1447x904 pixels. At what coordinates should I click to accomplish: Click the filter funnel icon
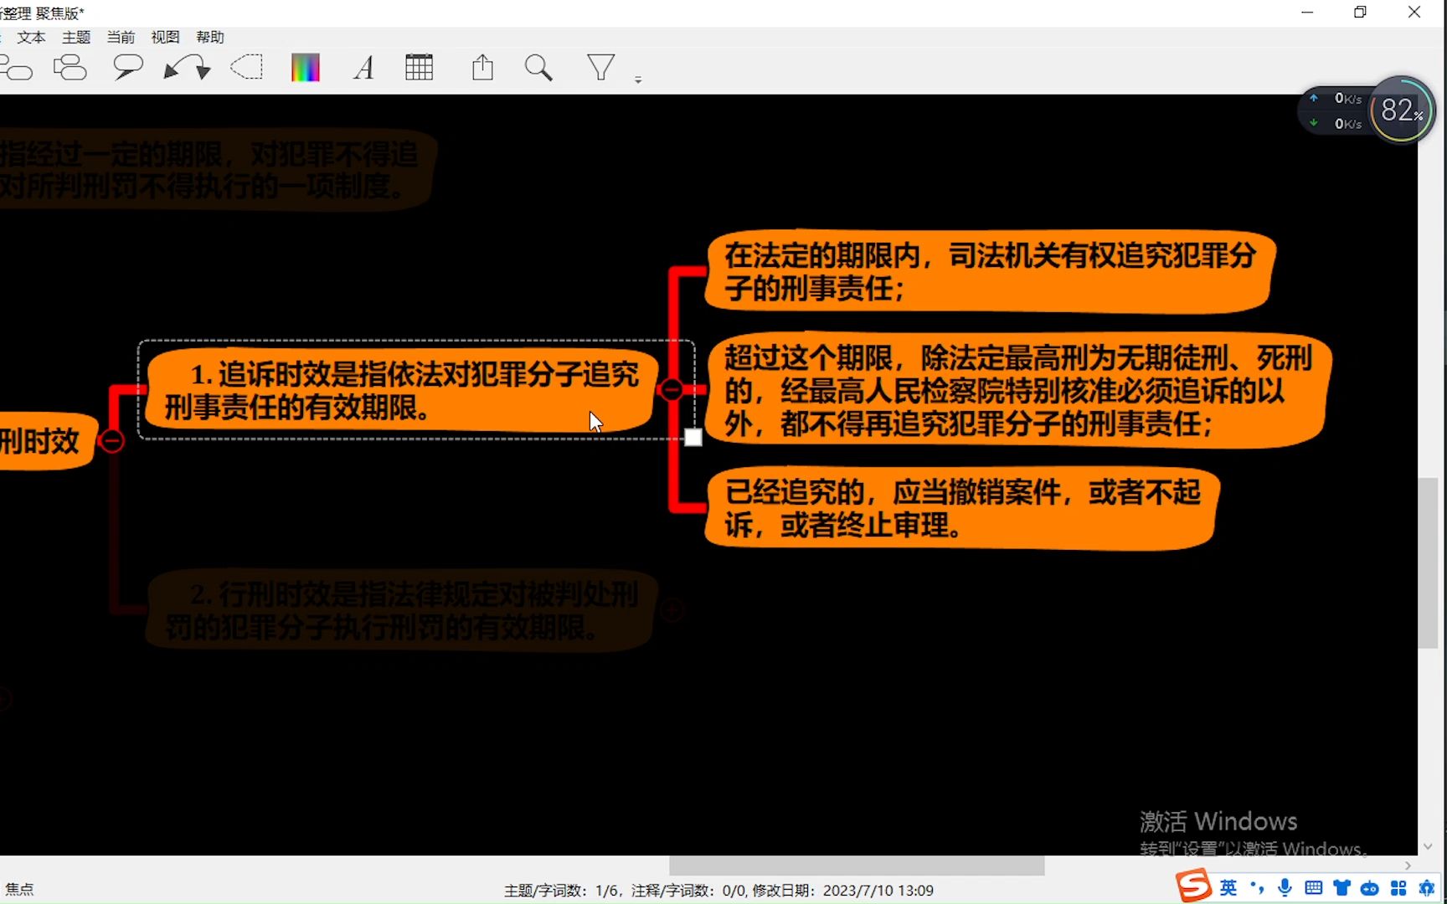click(x=600, y=67)
